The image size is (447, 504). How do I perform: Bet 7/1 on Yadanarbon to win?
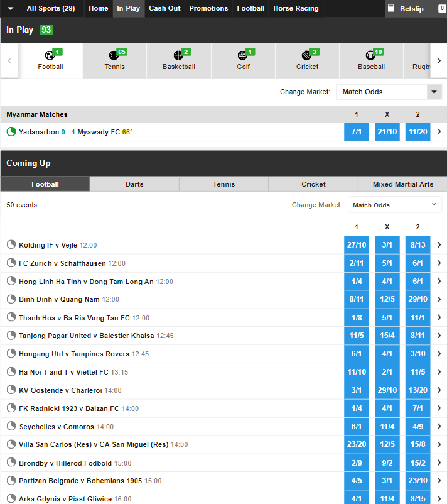click(x=357, y=132)
